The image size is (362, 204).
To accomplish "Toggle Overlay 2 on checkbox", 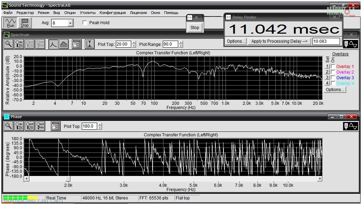I will [333, 72].
